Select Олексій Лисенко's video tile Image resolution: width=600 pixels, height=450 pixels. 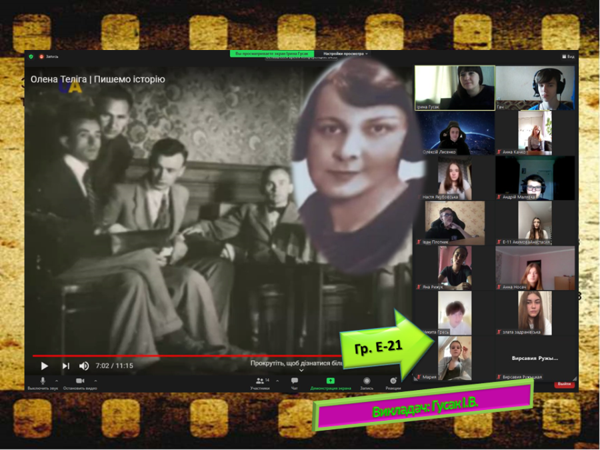coord(455,133)
